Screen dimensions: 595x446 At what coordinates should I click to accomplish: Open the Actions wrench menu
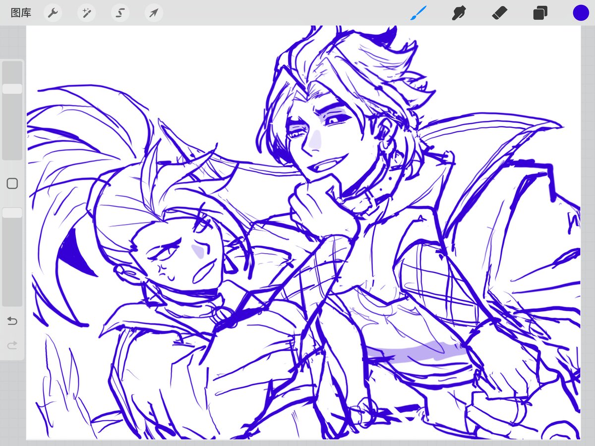(x=53, y=13)
